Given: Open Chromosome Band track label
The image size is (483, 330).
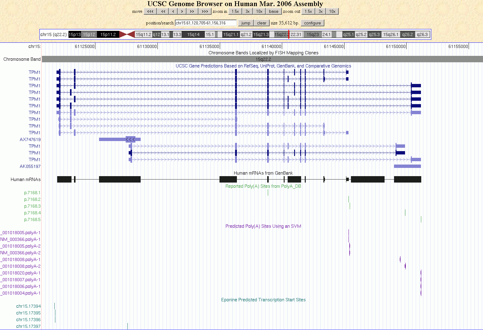Looking at the screenshot, I should click(22, 59).
